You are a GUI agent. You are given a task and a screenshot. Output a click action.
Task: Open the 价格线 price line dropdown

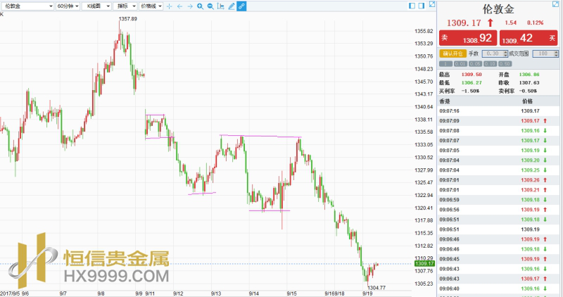pos(151,6)
